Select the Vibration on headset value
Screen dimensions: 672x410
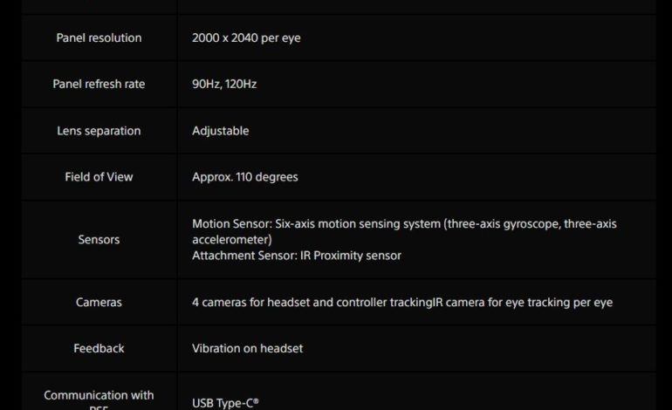(247, 348)
